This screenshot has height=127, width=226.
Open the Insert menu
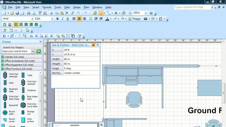(x=36, y=7)
